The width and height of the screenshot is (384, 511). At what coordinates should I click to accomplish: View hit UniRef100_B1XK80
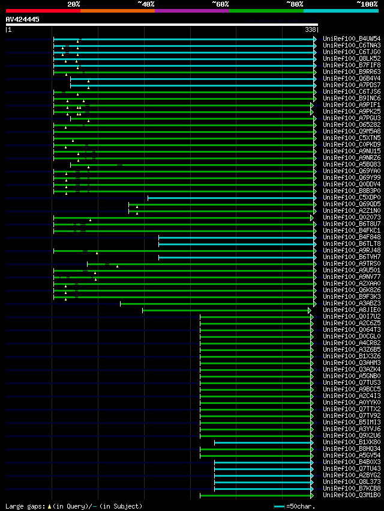point(352,442)
